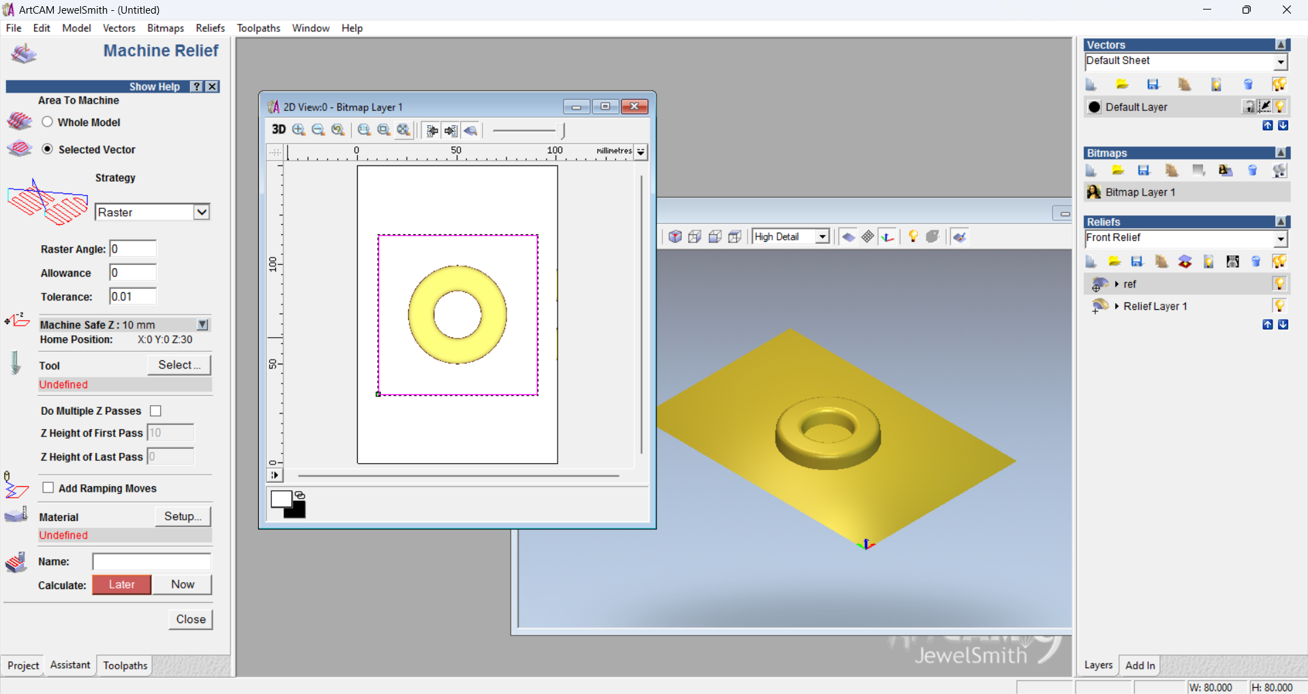Screen dimensions: 1308x694
Task: Click the merge visible relief layers icon
Action: coord(1185,262)
